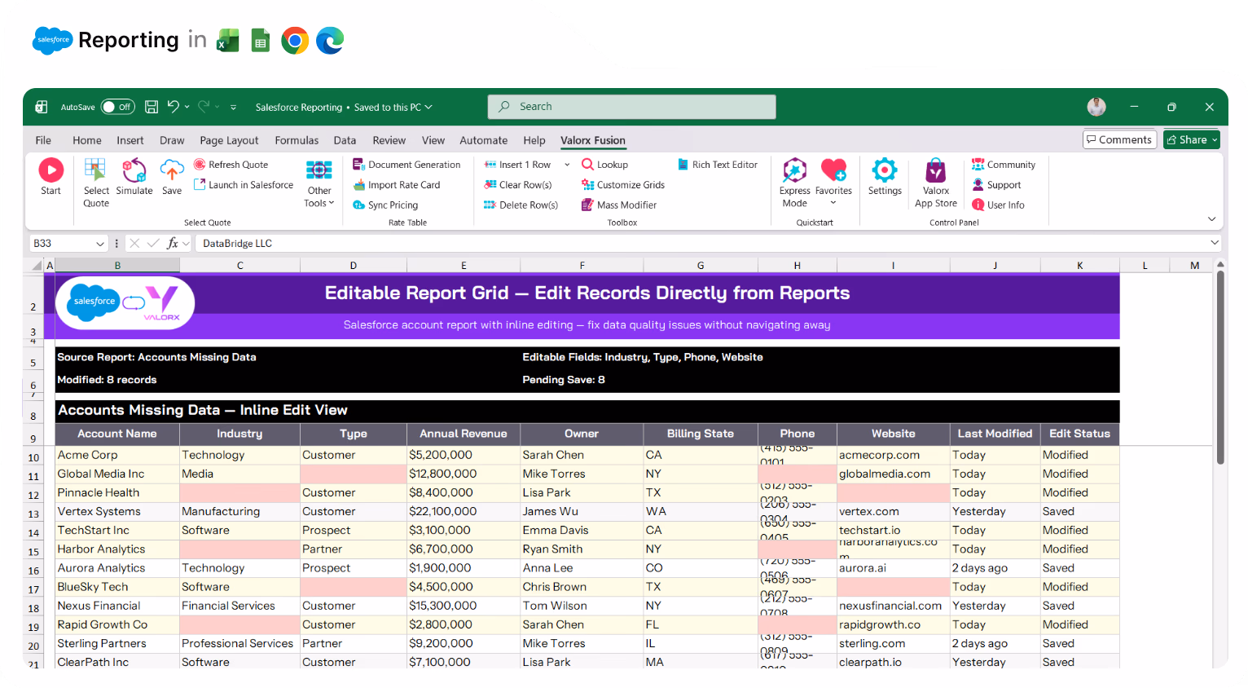
Task: Open the Name Box dropdown showing B33
Action: click(x=99, y=243)
